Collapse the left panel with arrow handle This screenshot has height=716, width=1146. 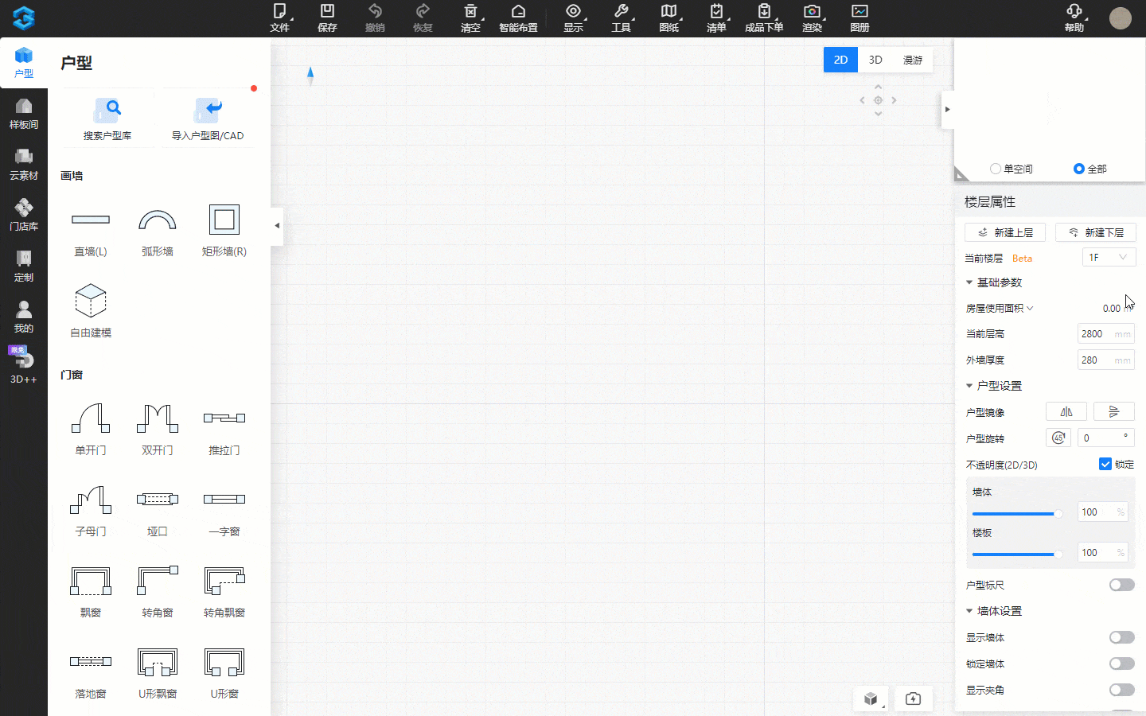tap(277, 226)
